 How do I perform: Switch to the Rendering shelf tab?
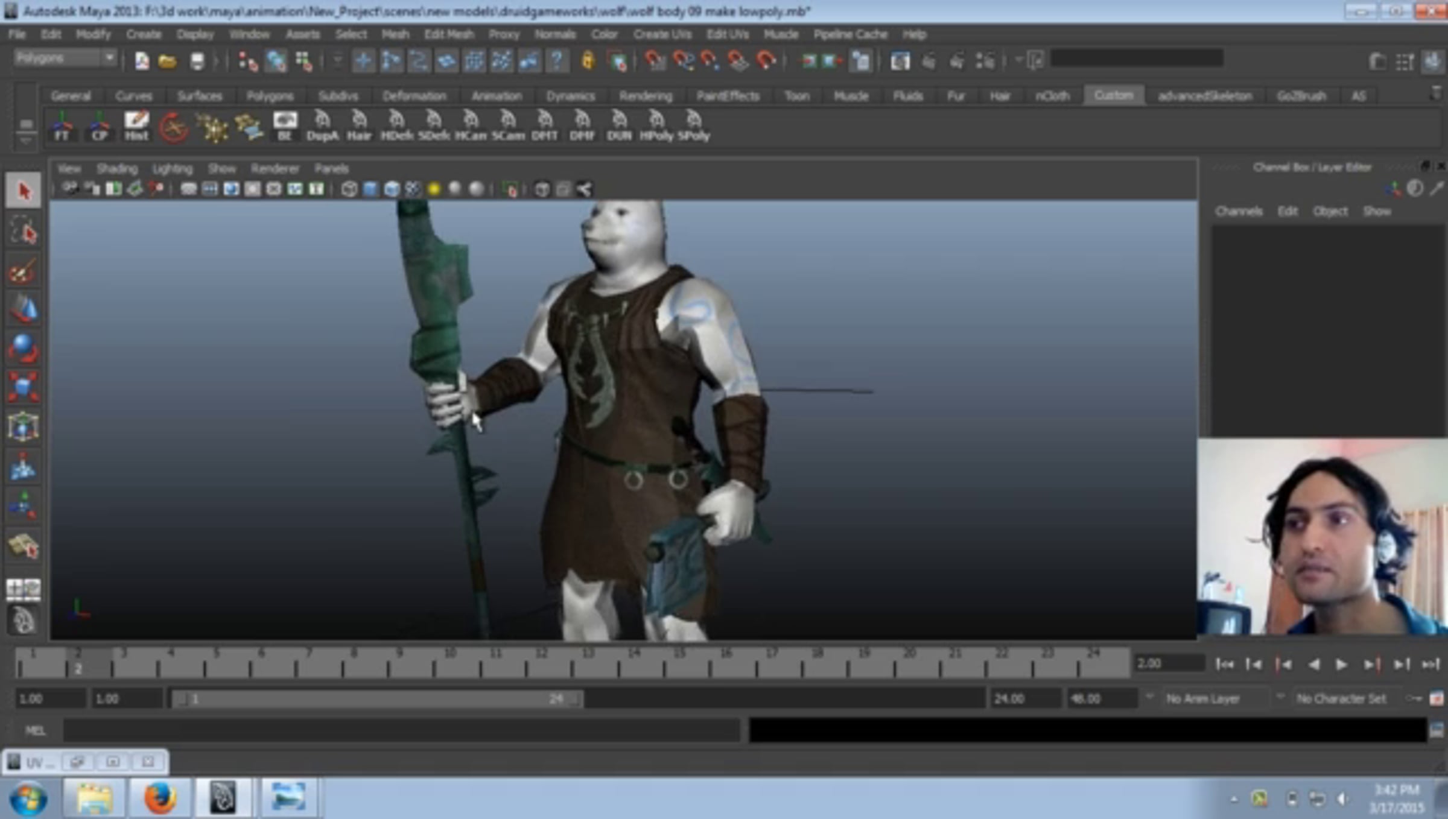645,96
